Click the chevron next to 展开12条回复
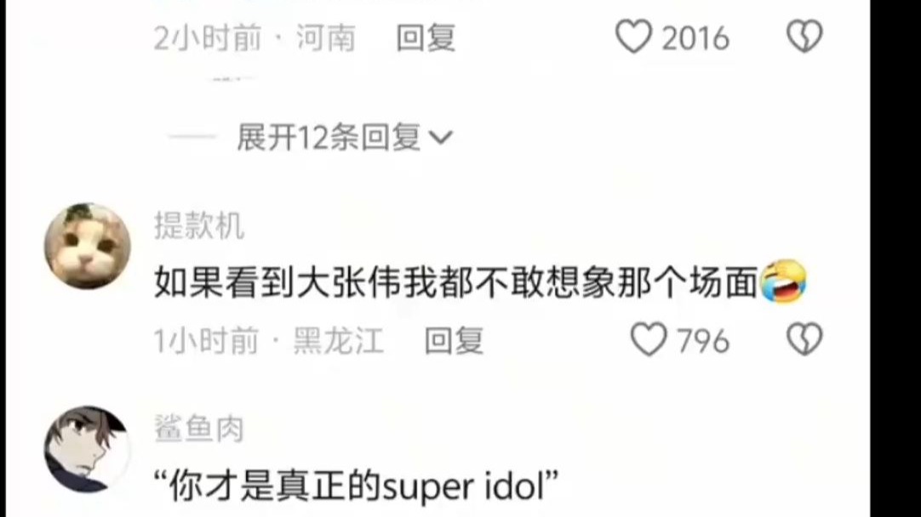The height and width of the screenshot is (517, 921). [441, 138]
